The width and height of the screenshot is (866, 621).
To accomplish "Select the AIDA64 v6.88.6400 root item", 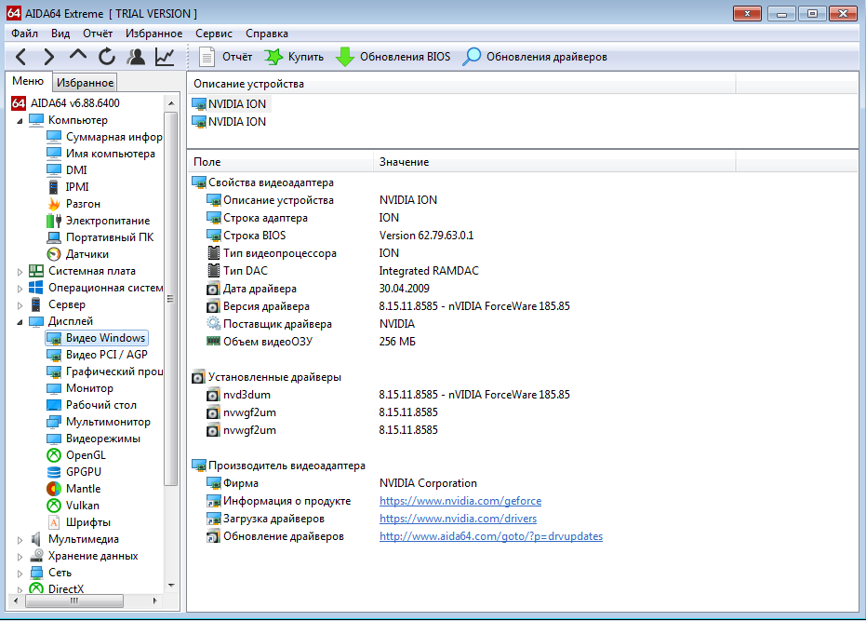I will (66, 102).
